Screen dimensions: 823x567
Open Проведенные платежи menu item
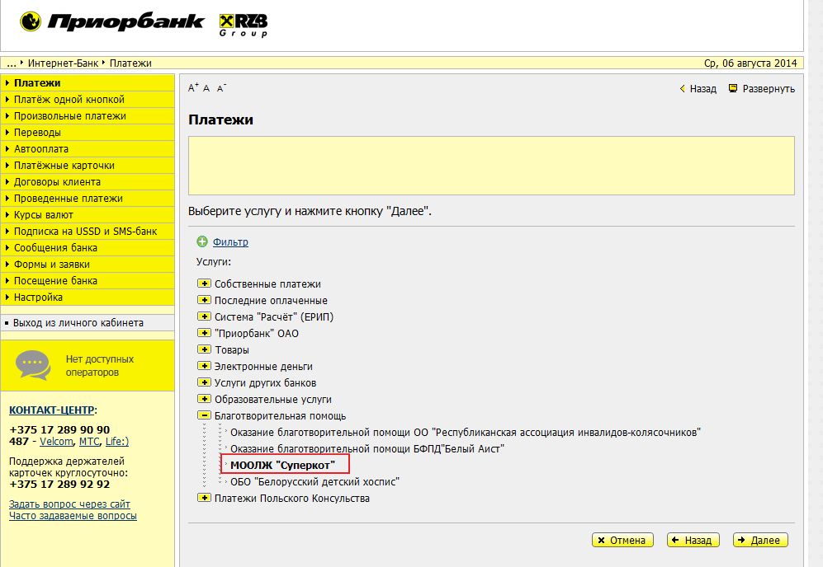pyautogui.click(x=88, y=199)
